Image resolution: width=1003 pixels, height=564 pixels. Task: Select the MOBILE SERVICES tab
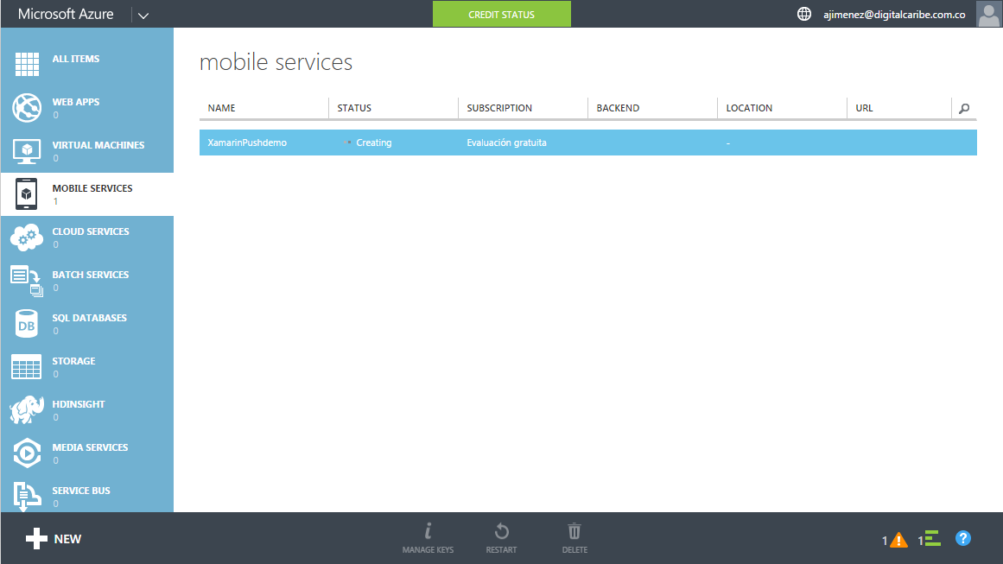(87, 194)
